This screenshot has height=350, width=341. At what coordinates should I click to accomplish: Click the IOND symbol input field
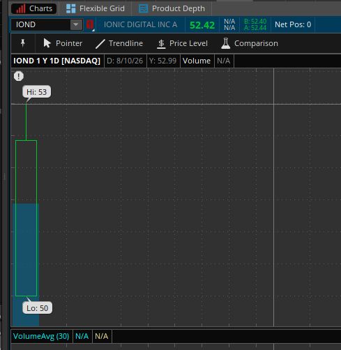click(x=41, y=24)
